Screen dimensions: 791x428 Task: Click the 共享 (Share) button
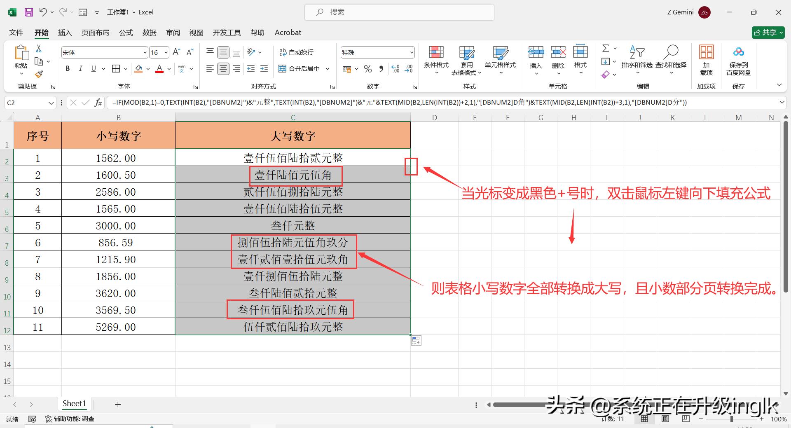(768, 33)
